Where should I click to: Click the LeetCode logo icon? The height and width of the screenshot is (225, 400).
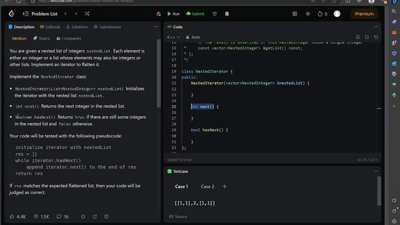pyautogui.click(x=11, y=14)
